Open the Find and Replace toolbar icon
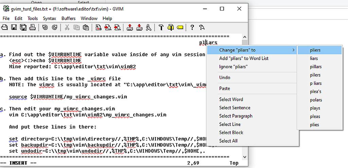 [99, 27]
